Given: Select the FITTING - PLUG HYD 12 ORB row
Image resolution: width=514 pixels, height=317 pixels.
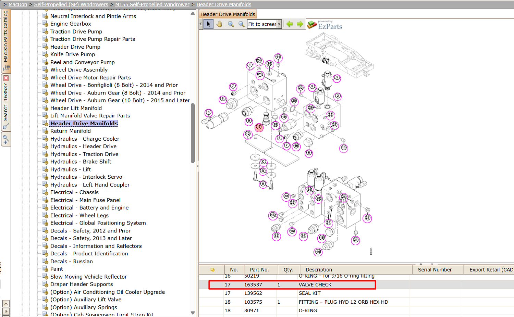Looking at the screenshot, I should 356,302.
